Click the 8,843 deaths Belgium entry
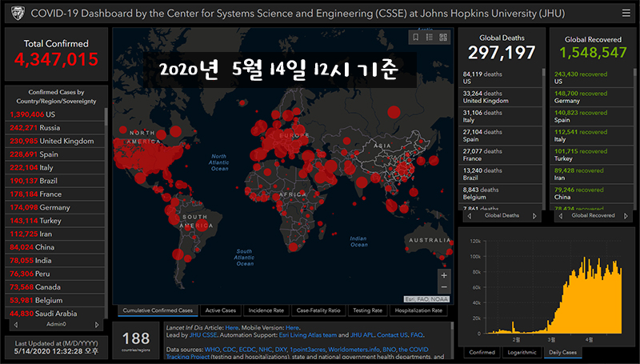This screenshot has width=640, height=364. [x=501, y=194]
